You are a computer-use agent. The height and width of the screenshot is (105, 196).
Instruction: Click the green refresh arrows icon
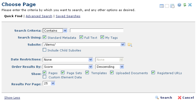tap(185, 5)
